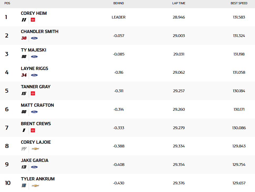The height and width of the screenshot is (192, 255).
Task: Click the number 1 car badge
Action: (24, 130)
